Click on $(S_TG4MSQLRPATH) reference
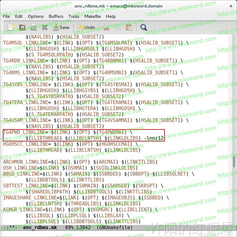The height and width of the screenshot is (237, 237). [x=49, y=55]
